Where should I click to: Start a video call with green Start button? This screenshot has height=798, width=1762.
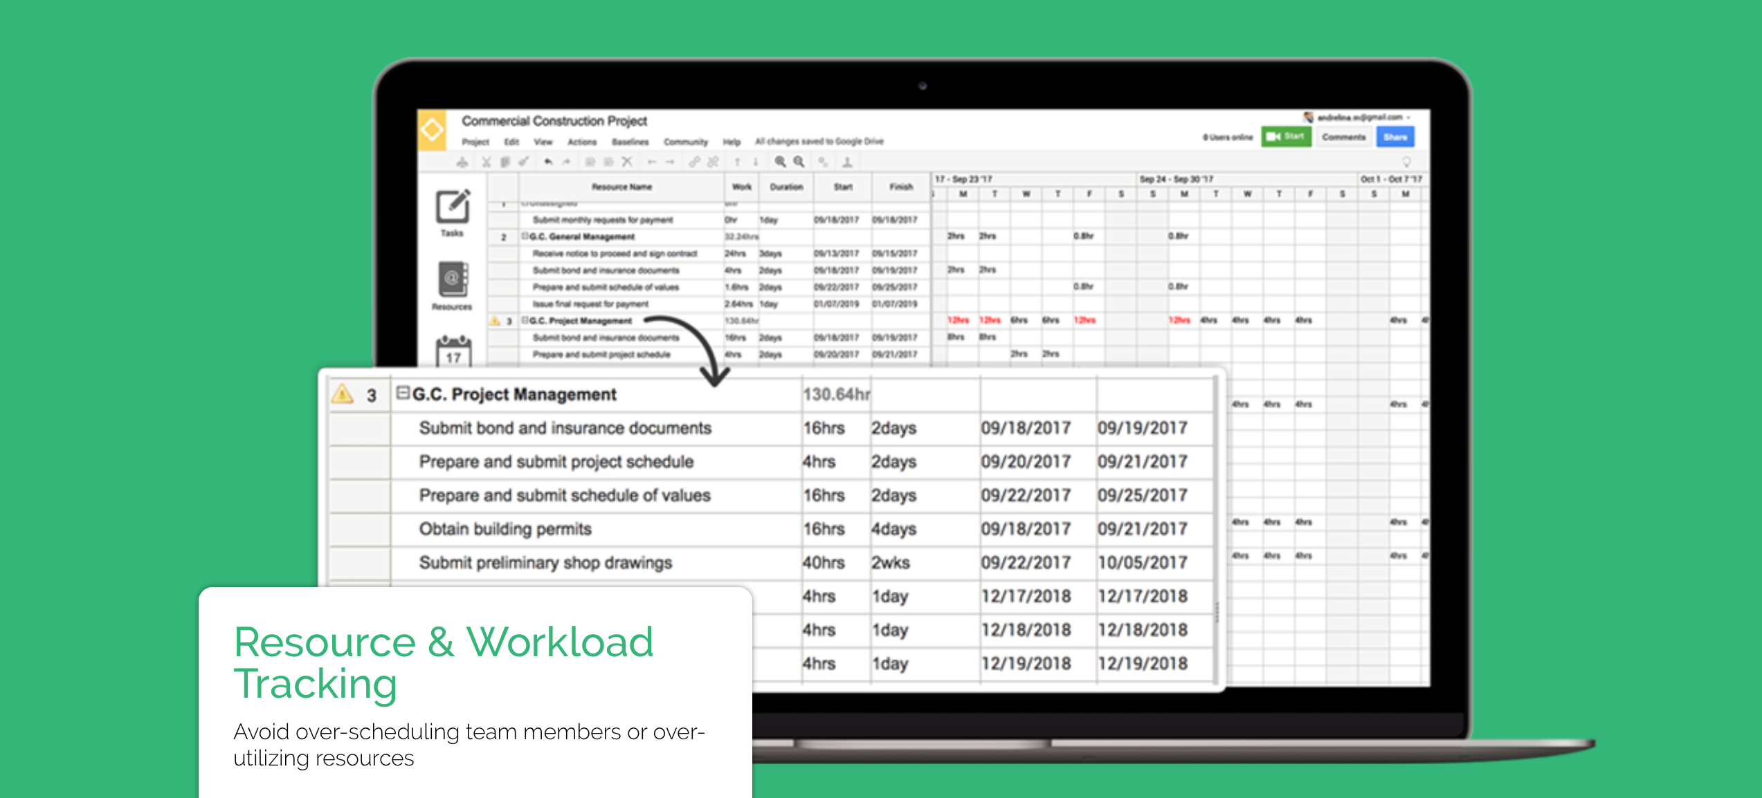coord(1286,136)
